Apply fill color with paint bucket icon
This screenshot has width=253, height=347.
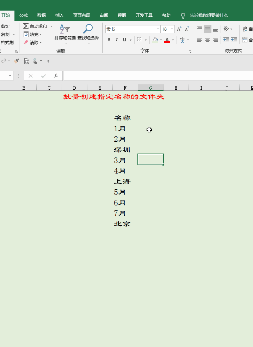click(x=155, y=40)
